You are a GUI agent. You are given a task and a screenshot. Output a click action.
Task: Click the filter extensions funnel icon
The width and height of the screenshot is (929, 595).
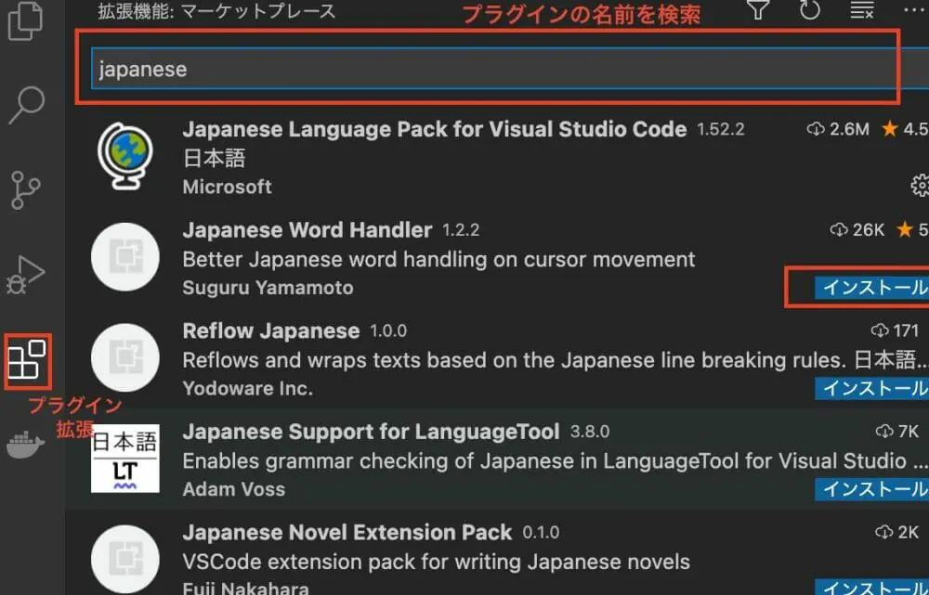759,11
